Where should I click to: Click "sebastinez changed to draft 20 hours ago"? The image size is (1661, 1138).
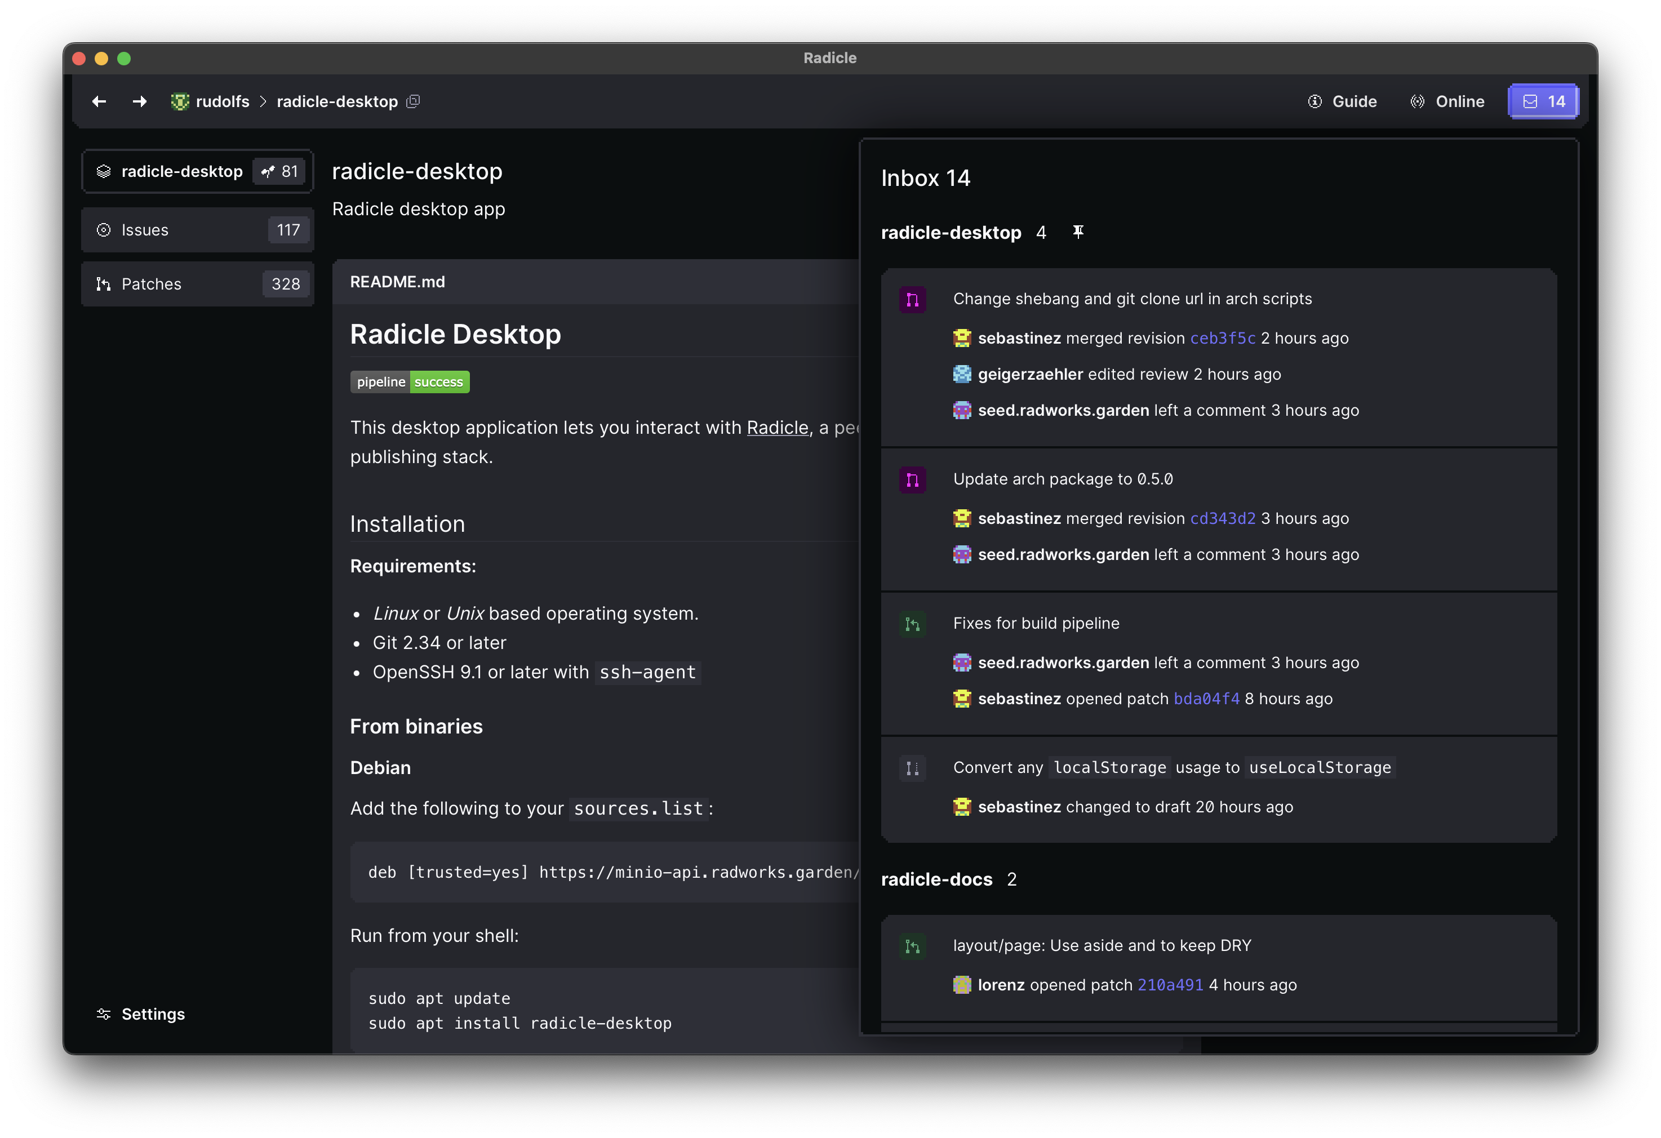tap(1135, 807)
